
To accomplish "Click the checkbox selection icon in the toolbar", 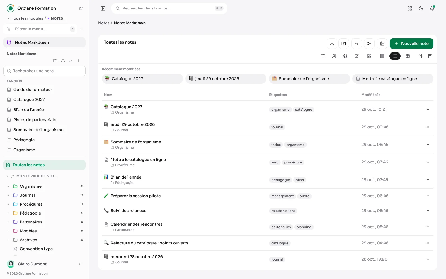I will (x=357, y=56).
